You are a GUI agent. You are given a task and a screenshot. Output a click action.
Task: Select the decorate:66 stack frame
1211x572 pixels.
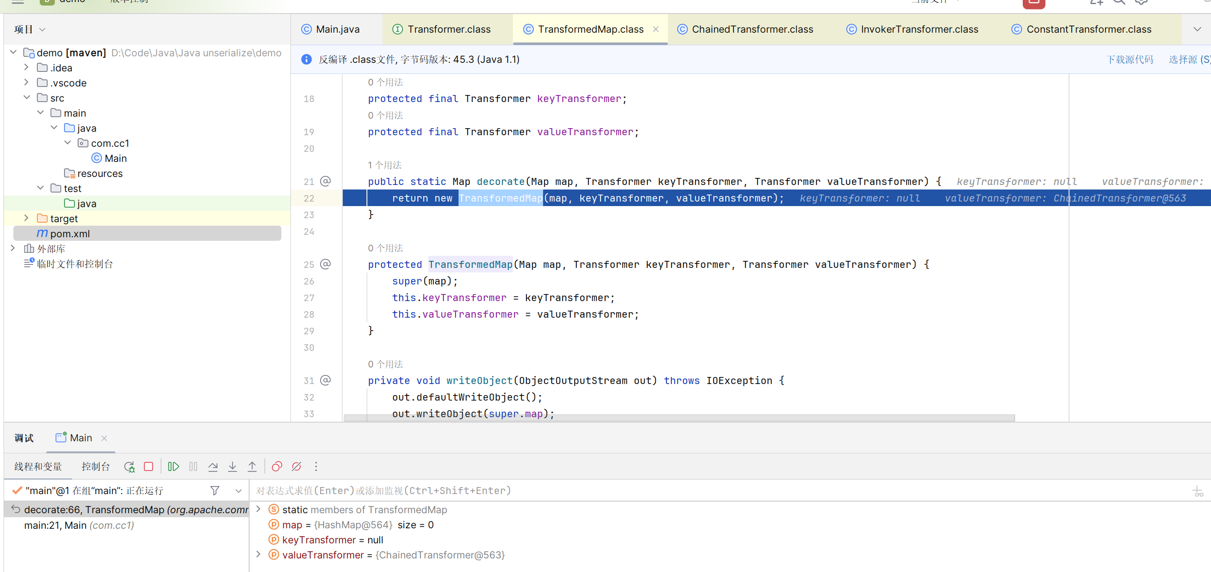tap(127, 510)
